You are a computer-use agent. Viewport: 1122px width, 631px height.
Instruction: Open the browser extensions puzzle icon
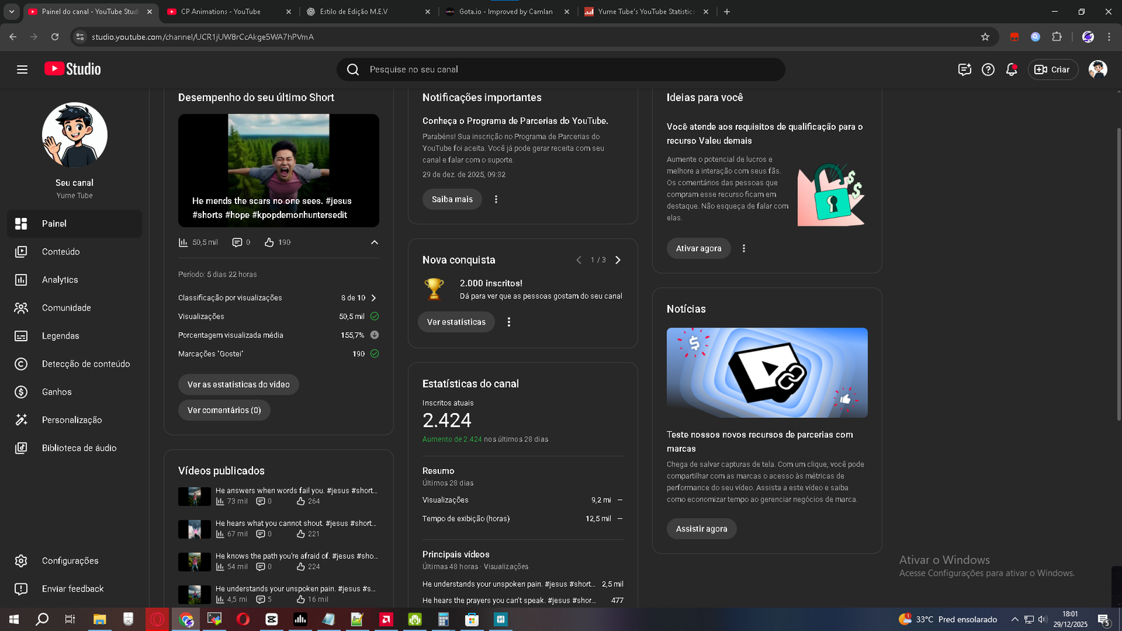(x=1057, y=36)
